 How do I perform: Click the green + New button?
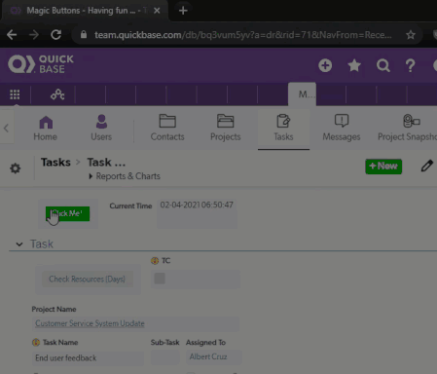383,167
